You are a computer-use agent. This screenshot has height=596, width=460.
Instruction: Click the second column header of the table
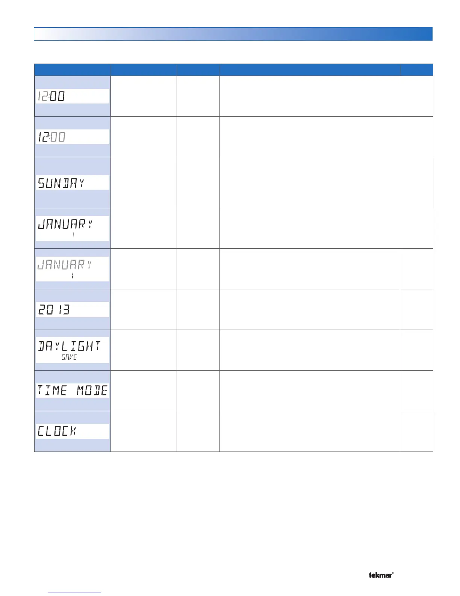[143, 70]
